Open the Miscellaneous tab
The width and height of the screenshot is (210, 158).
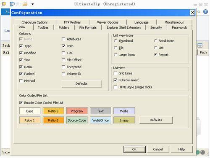[x=174, y=22]
